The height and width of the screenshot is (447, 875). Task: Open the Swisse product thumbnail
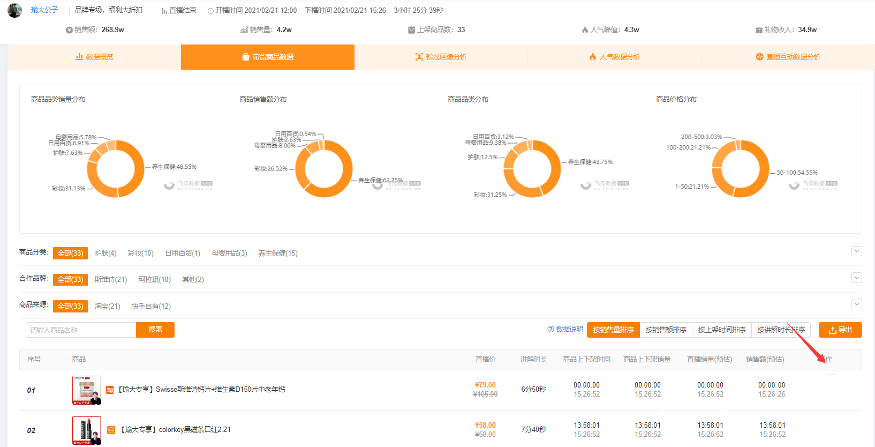(87, 390)
